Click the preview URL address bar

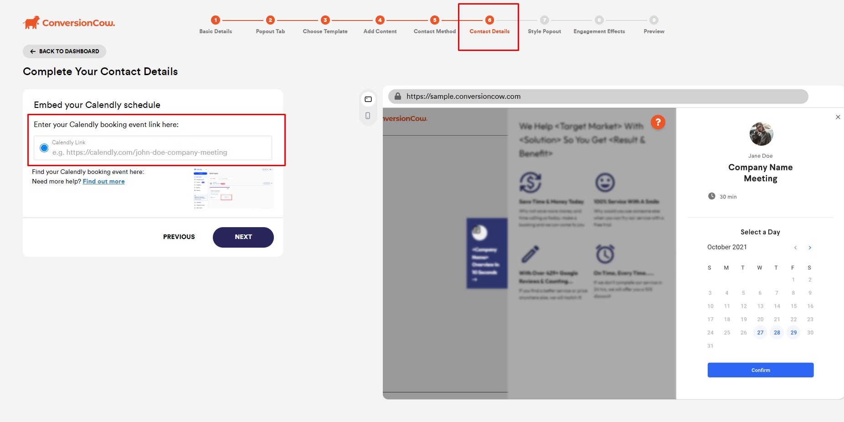[x=598, y=97]
